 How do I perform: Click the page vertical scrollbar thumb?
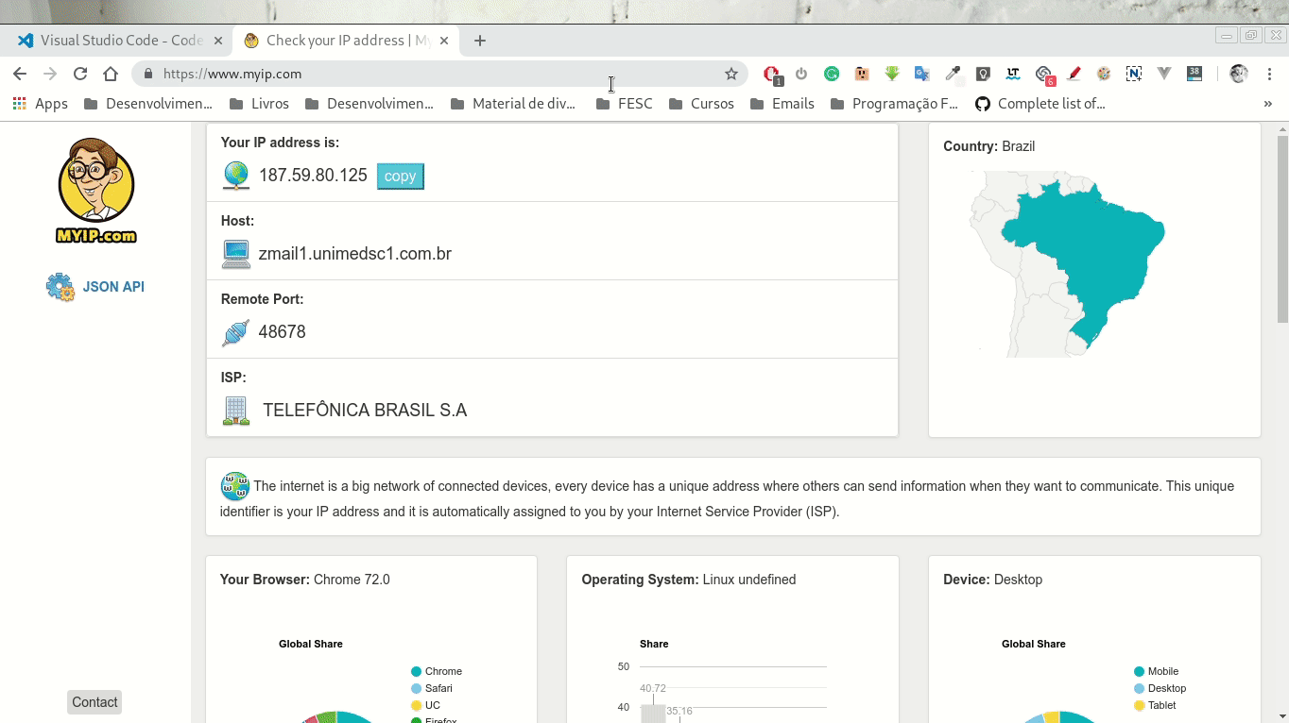tap(1282, 229)
